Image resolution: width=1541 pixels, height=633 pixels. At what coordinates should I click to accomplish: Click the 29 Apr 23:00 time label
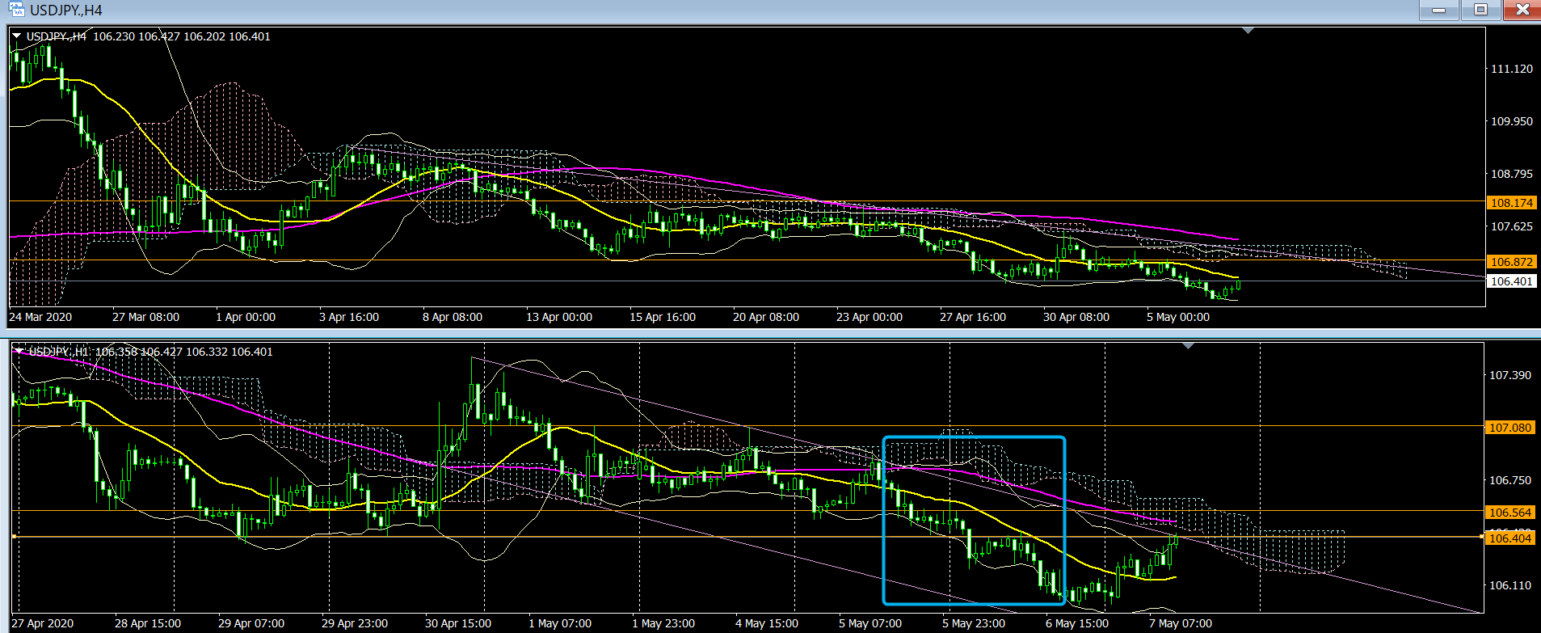(x=355, y=623)
